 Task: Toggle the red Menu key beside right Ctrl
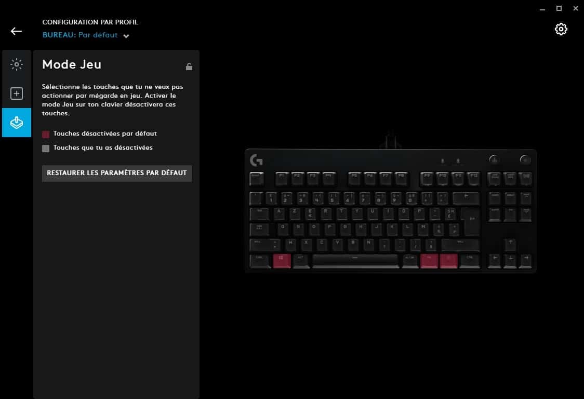(x=448, y=260)
